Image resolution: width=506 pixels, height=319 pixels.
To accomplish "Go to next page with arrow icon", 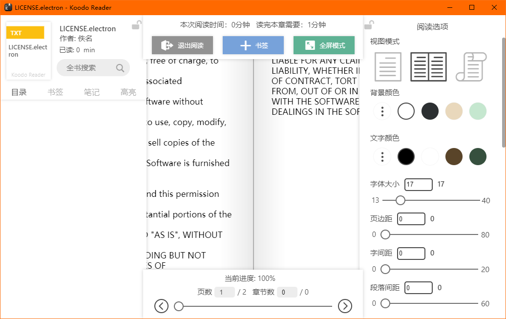I will tap(345, 306).
